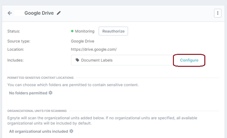The image size is (227, 138).
Task: Click the Google Drive source type value
Action: (83, 41)
